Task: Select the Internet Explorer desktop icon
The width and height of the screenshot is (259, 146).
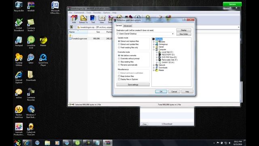Action: [x=19, y=77]
